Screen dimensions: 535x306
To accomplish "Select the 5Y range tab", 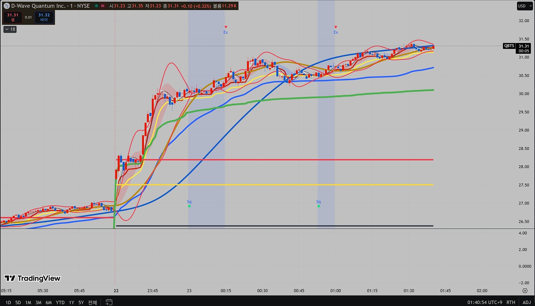I will 81,302.
